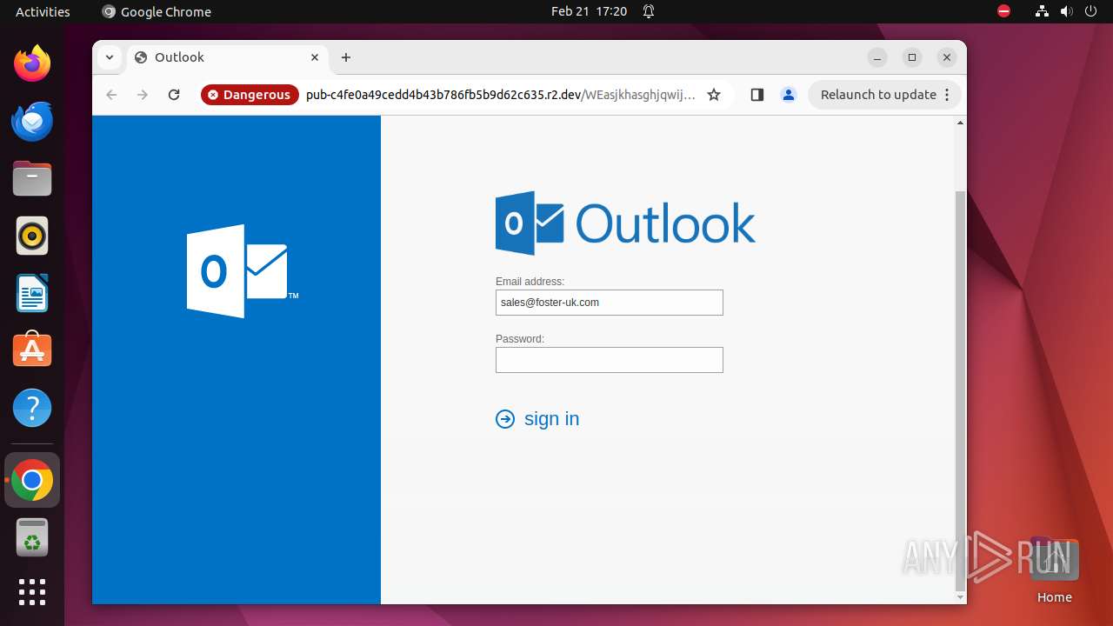1113x626 pixels.
Task: Open the Chrome profile avatar icon
Action: click(x=789, y=95)
